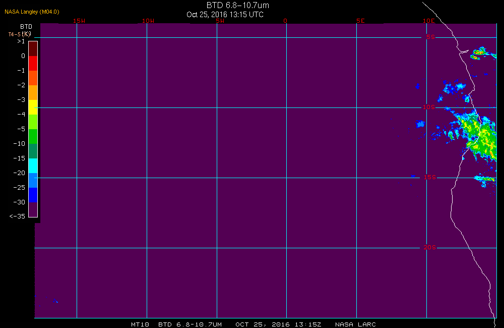
Task: Click the cyan cloud streak east of the 15S label
Action: click(x=485, y=180)
